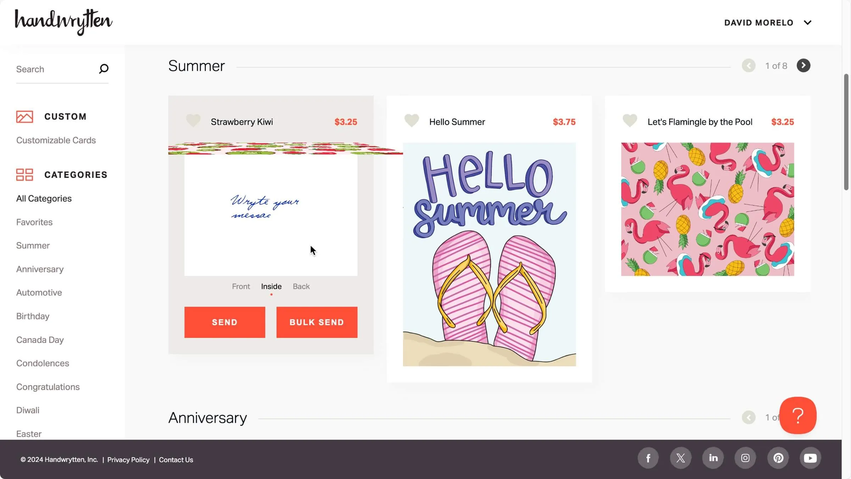Navigate to previous Summer cards page
The image size is (851, 479).
pyautogui.click(x=749, y=66)
